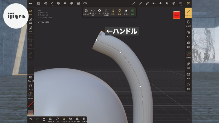The image size is (219, 123).
Task: Open the Material sphere menu
Action: tap(58, 3)
